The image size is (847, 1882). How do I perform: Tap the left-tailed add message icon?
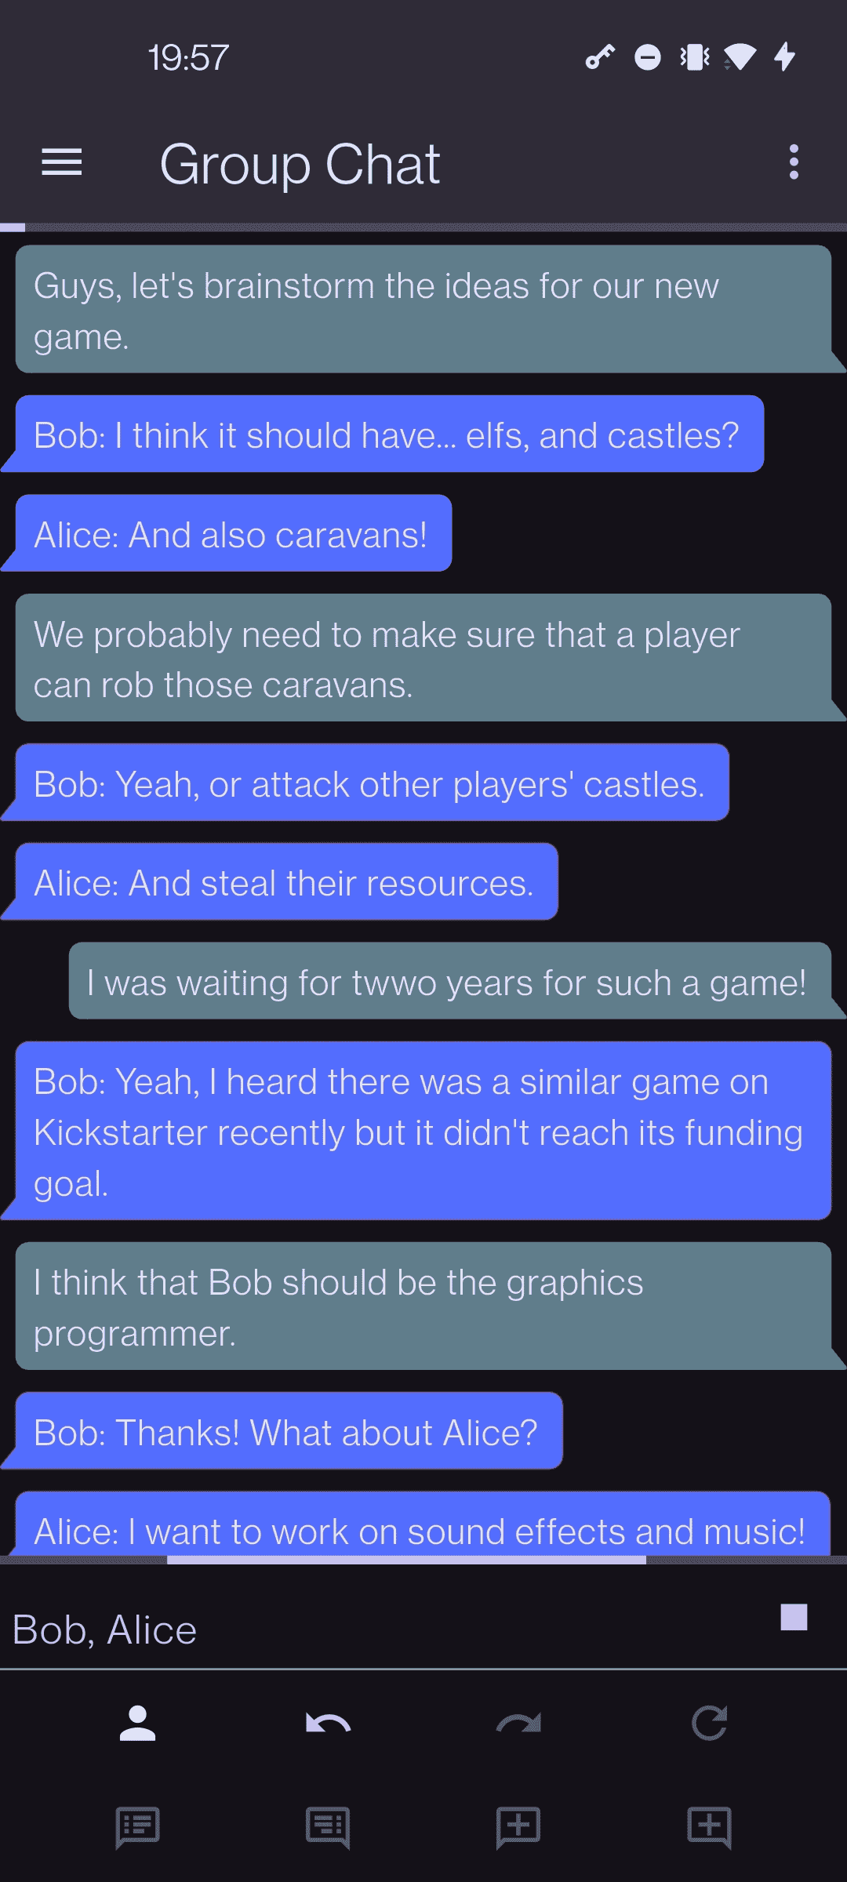click(518, 1828)
